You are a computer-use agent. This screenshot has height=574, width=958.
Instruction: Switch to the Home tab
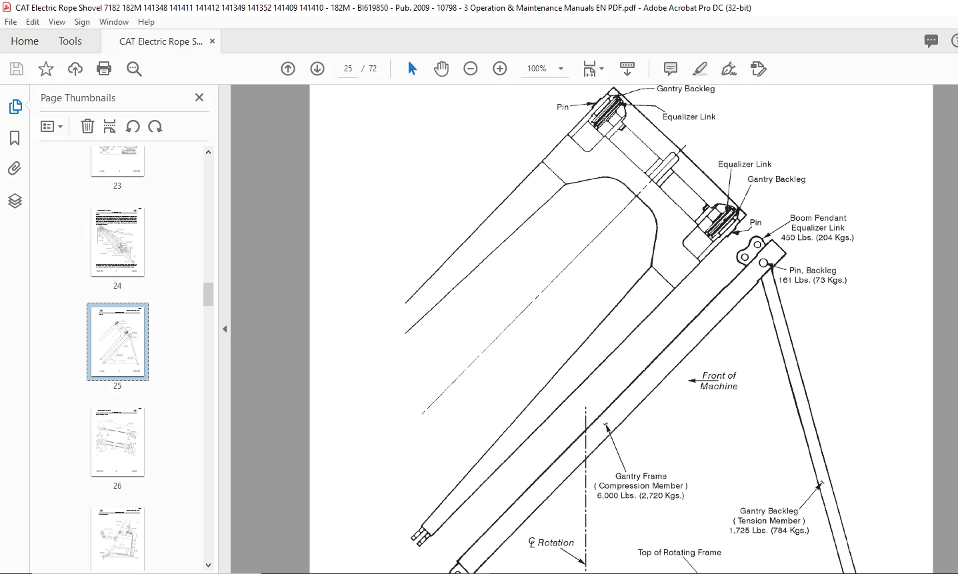click(x=25, y=41)
